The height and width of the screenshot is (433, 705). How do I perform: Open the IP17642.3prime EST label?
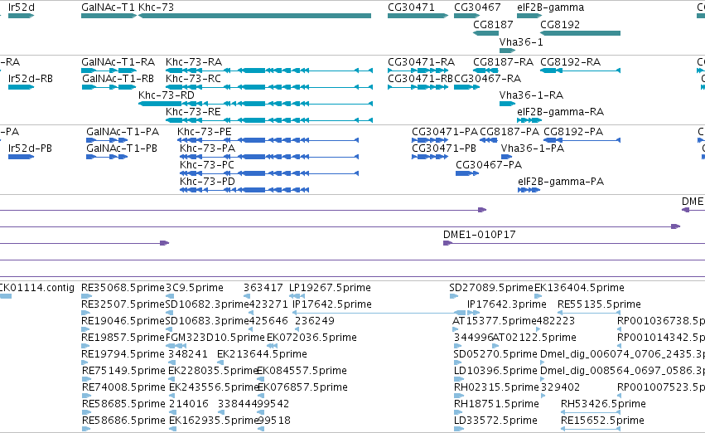point(507,304)
